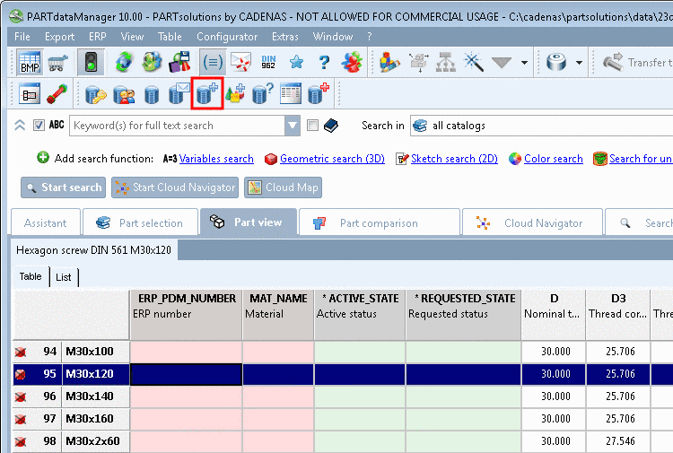Click the gray downward triangle filter icon
673x453 pixels.
502,63
